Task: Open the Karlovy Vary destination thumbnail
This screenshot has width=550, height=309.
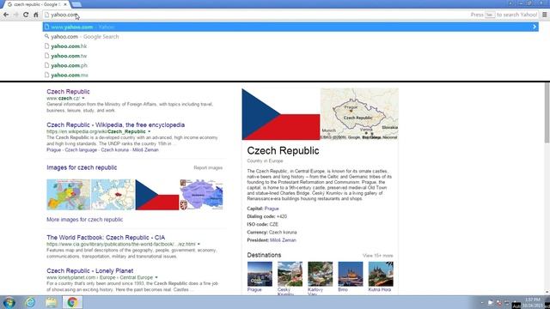Action: pyautogui.click(x=321, y=274)
